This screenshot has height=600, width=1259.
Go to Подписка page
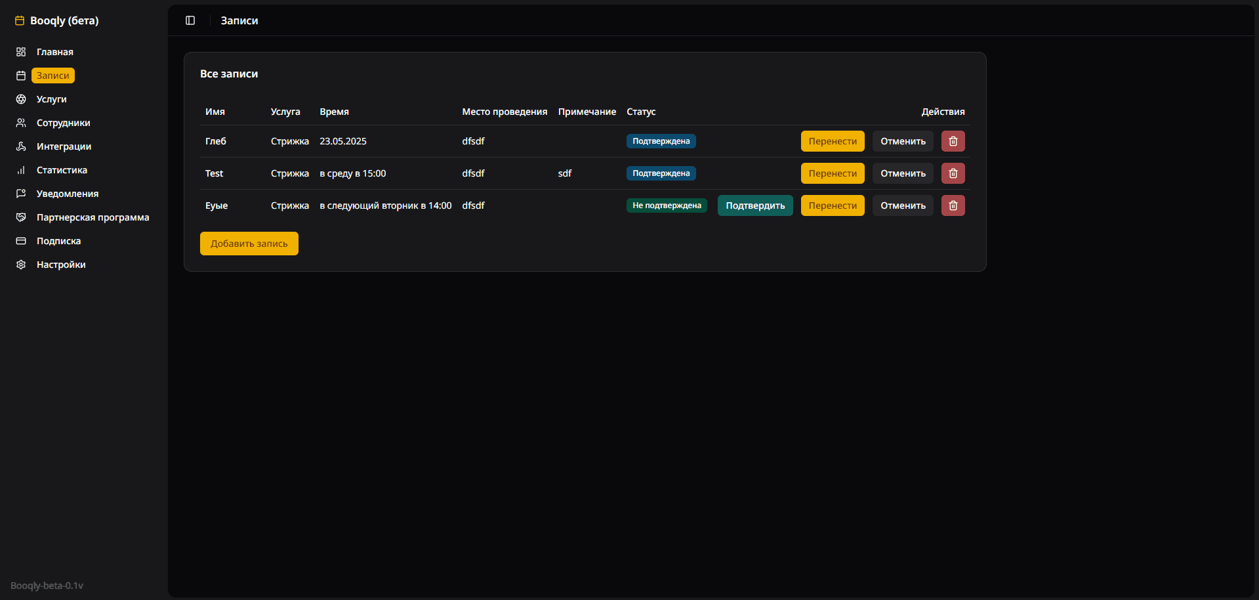[59, 241]
